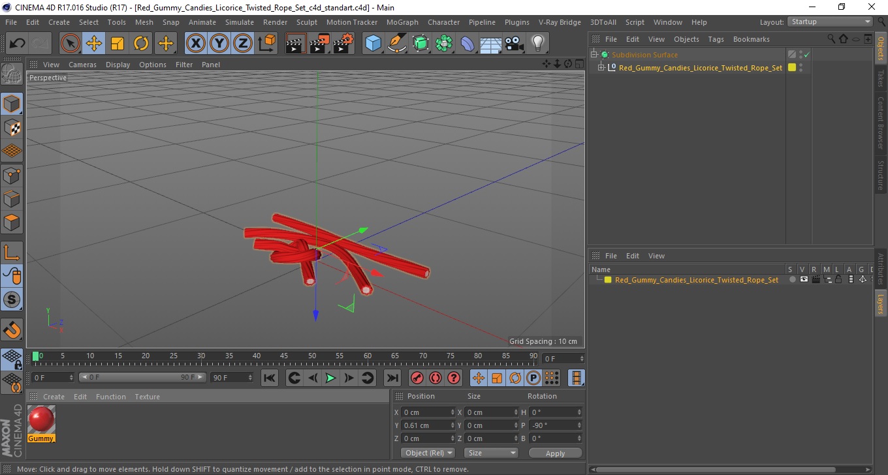Render the current view
The width and height of the screenshot is (888, 475).
[296, 44]
